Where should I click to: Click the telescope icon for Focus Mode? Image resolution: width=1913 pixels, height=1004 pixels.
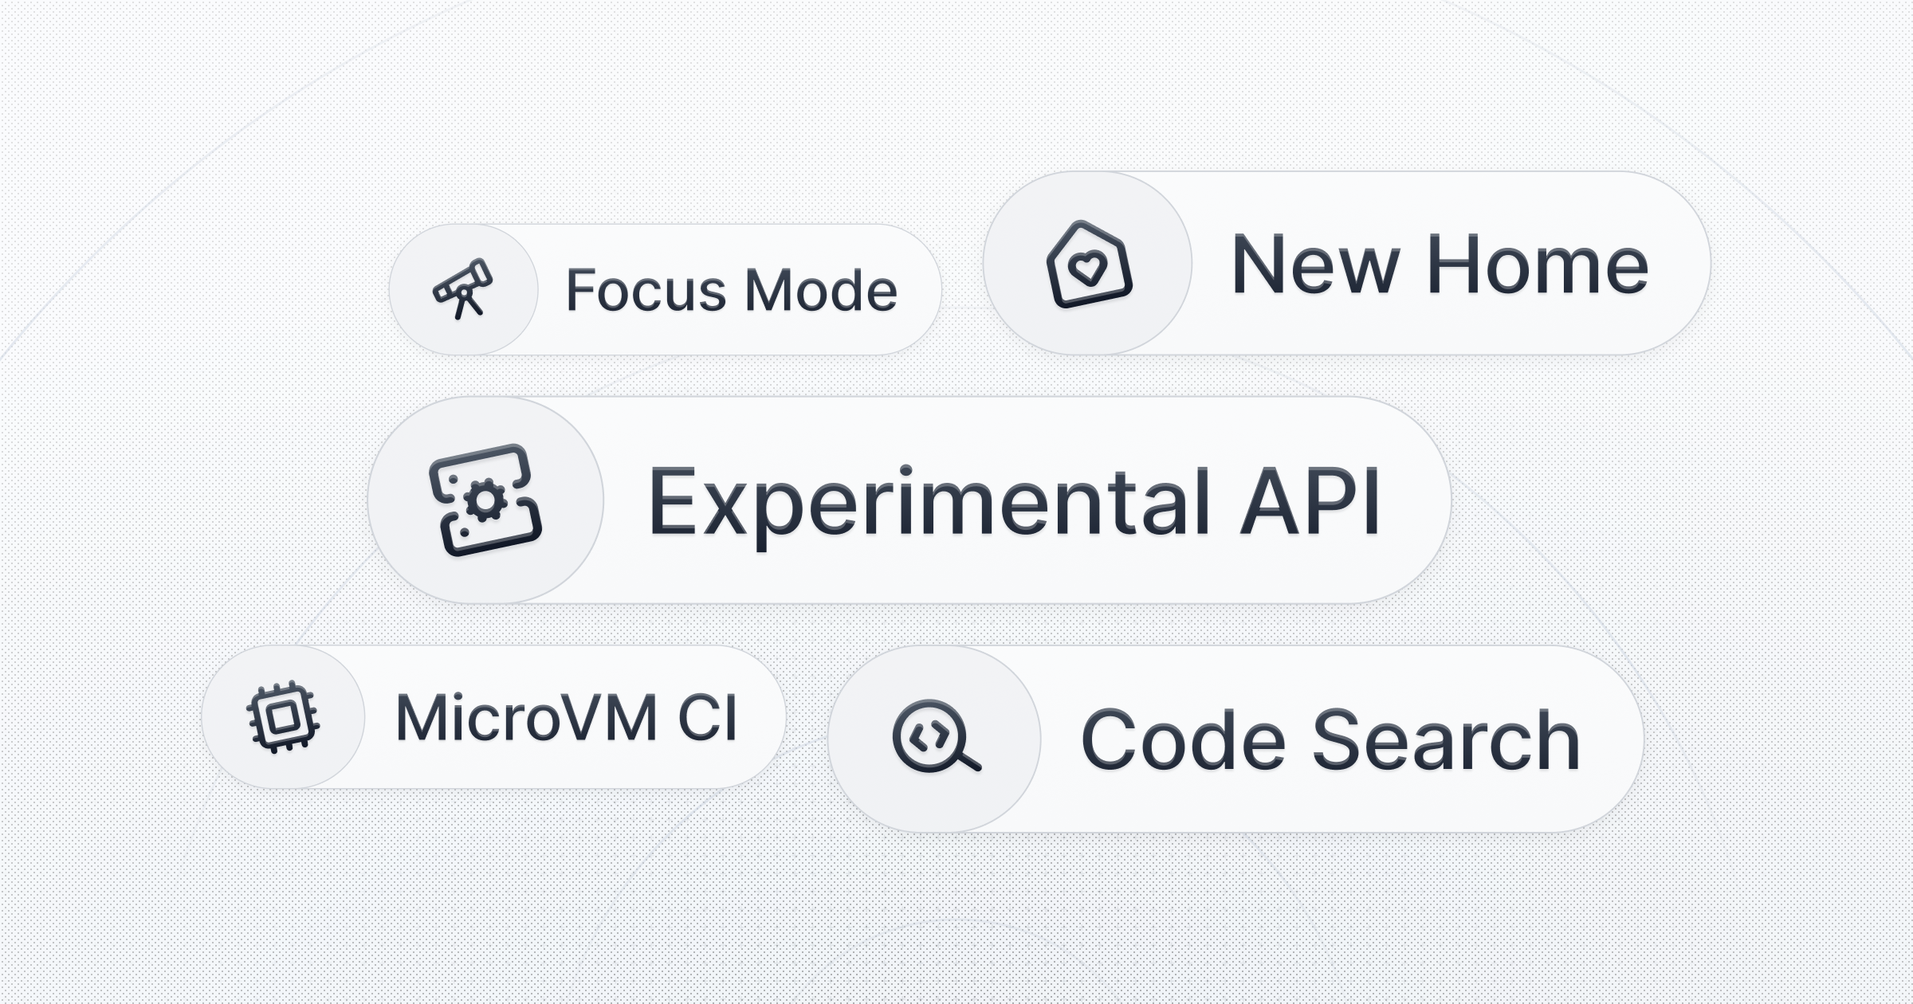coord(462,289)
